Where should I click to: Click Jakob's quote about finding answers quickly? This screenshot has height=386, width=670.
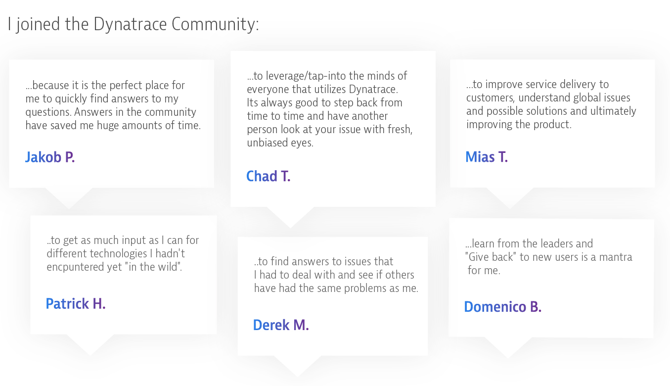[x=113, y=105]
